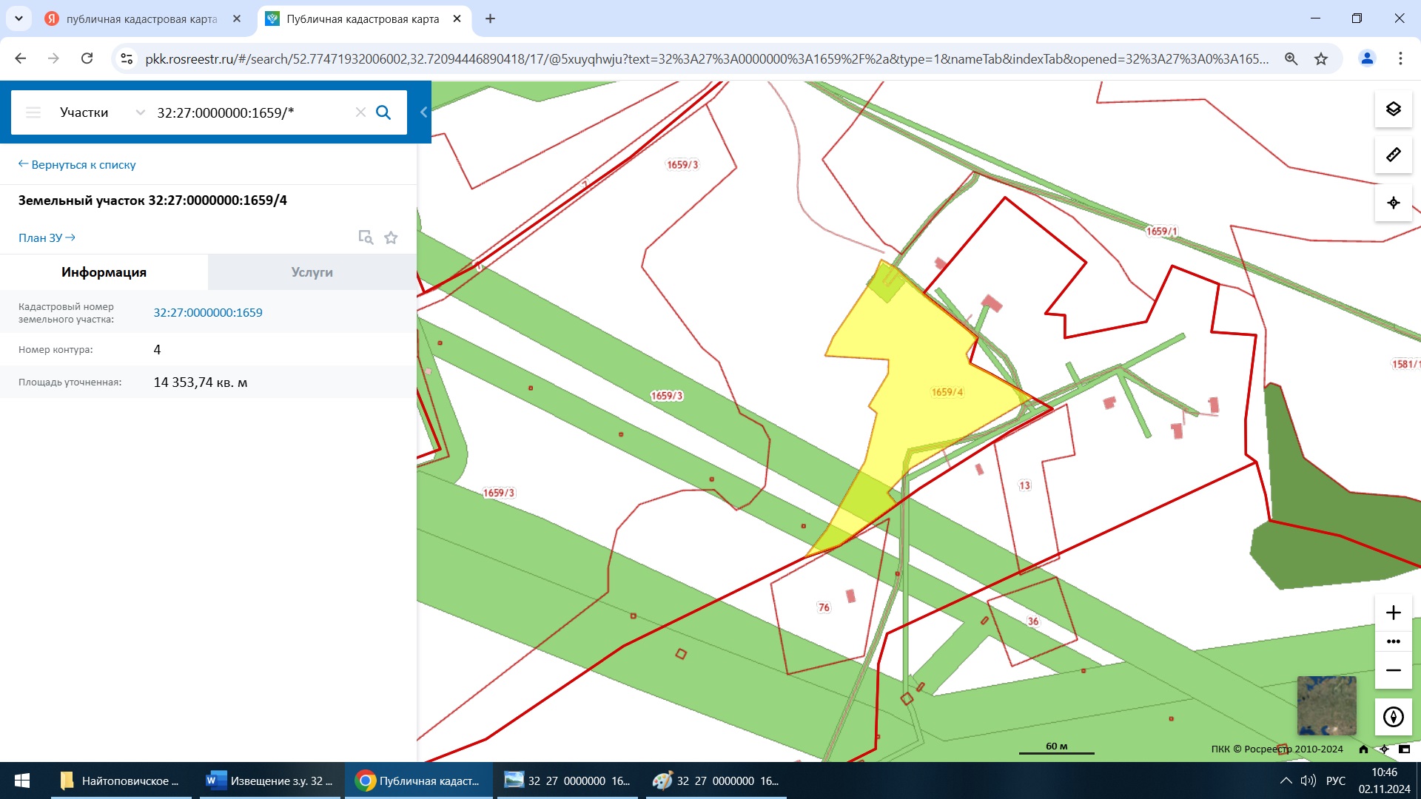Image resolution: width=1421 pixels, height=799 pixels.
Task: Open Windows Start menu
Action: (x=22, y=781)
